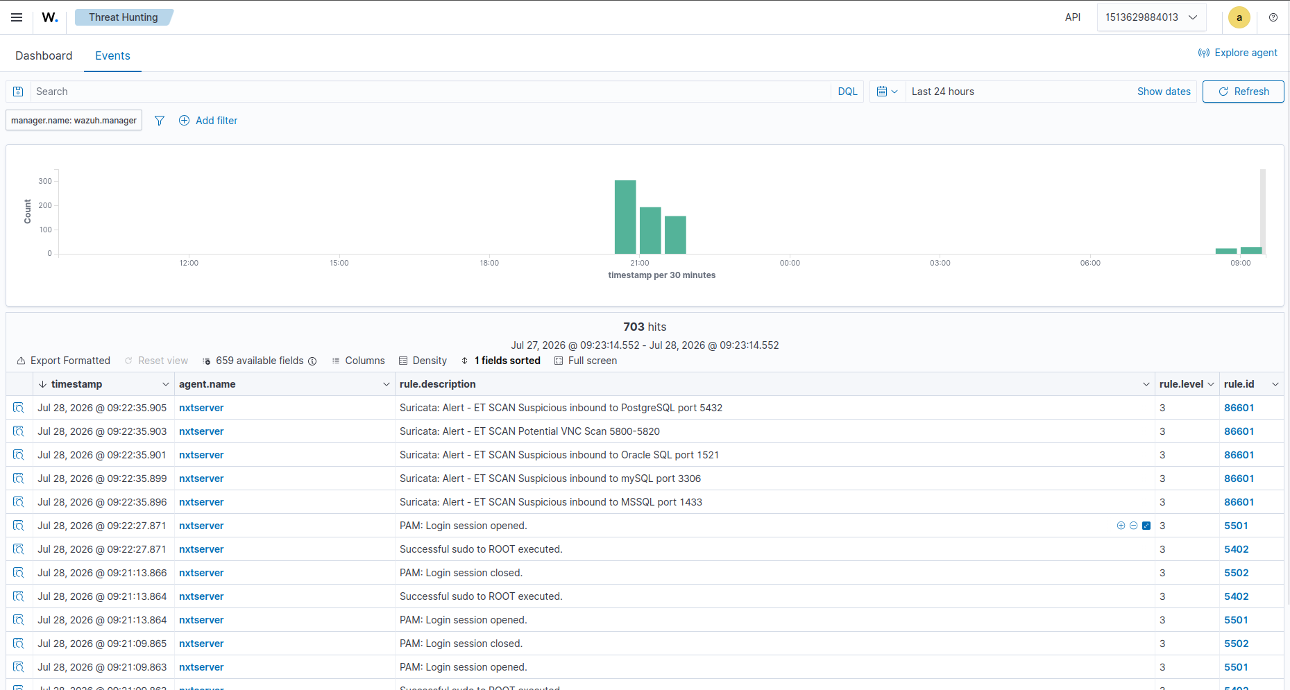Open the hamburger navigation menu

tap(17, 17)
